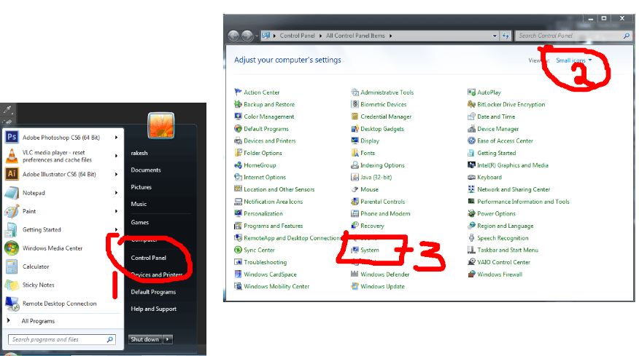Expand the Paint recent files arrow
639x356 pixels.
click(x=117, y=211)
